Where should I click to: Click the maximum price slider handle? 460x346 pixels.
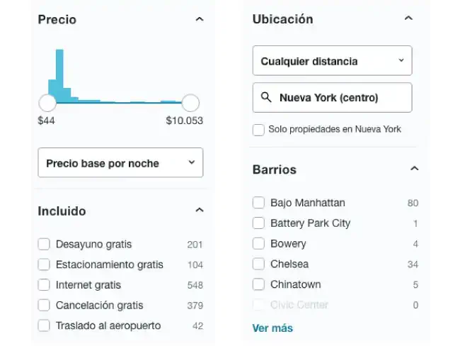pyautogui.click(x=190, y=103)
